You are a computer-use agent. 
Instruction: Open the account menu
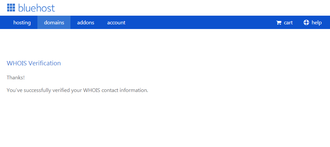(116, 23)
